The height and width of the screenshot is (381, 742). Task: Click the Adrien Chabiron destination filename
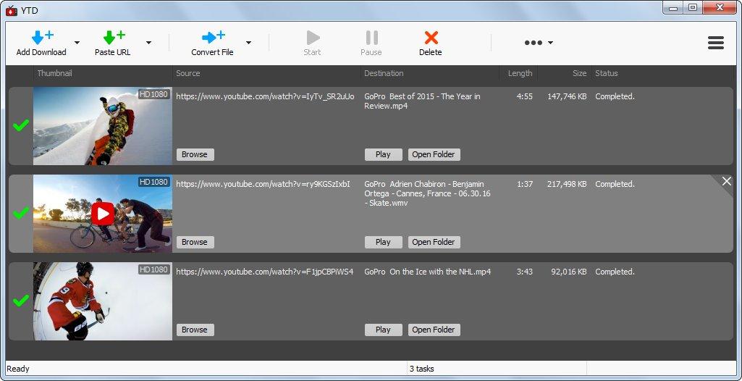coord(427,193)
